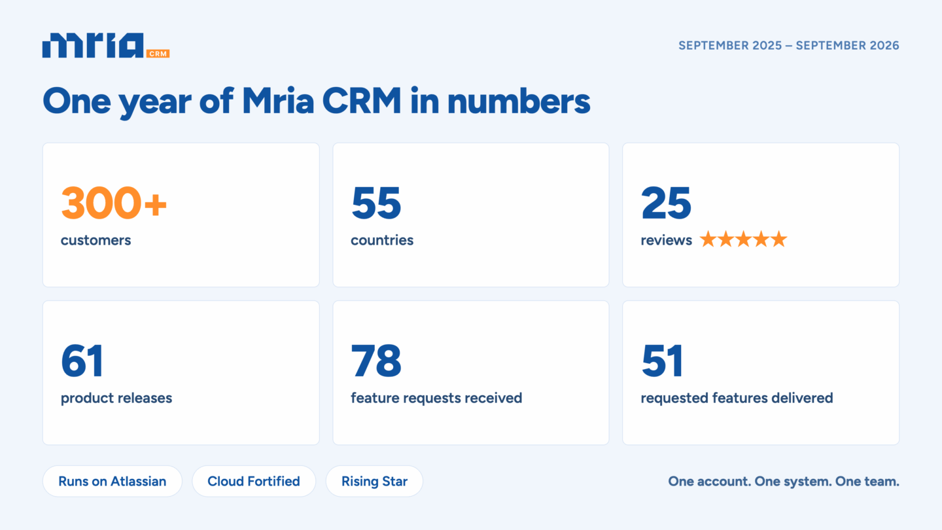Select the Cloud Fortified badge
This screenshot has height=530, width=942.
click(x=254, y=482)
